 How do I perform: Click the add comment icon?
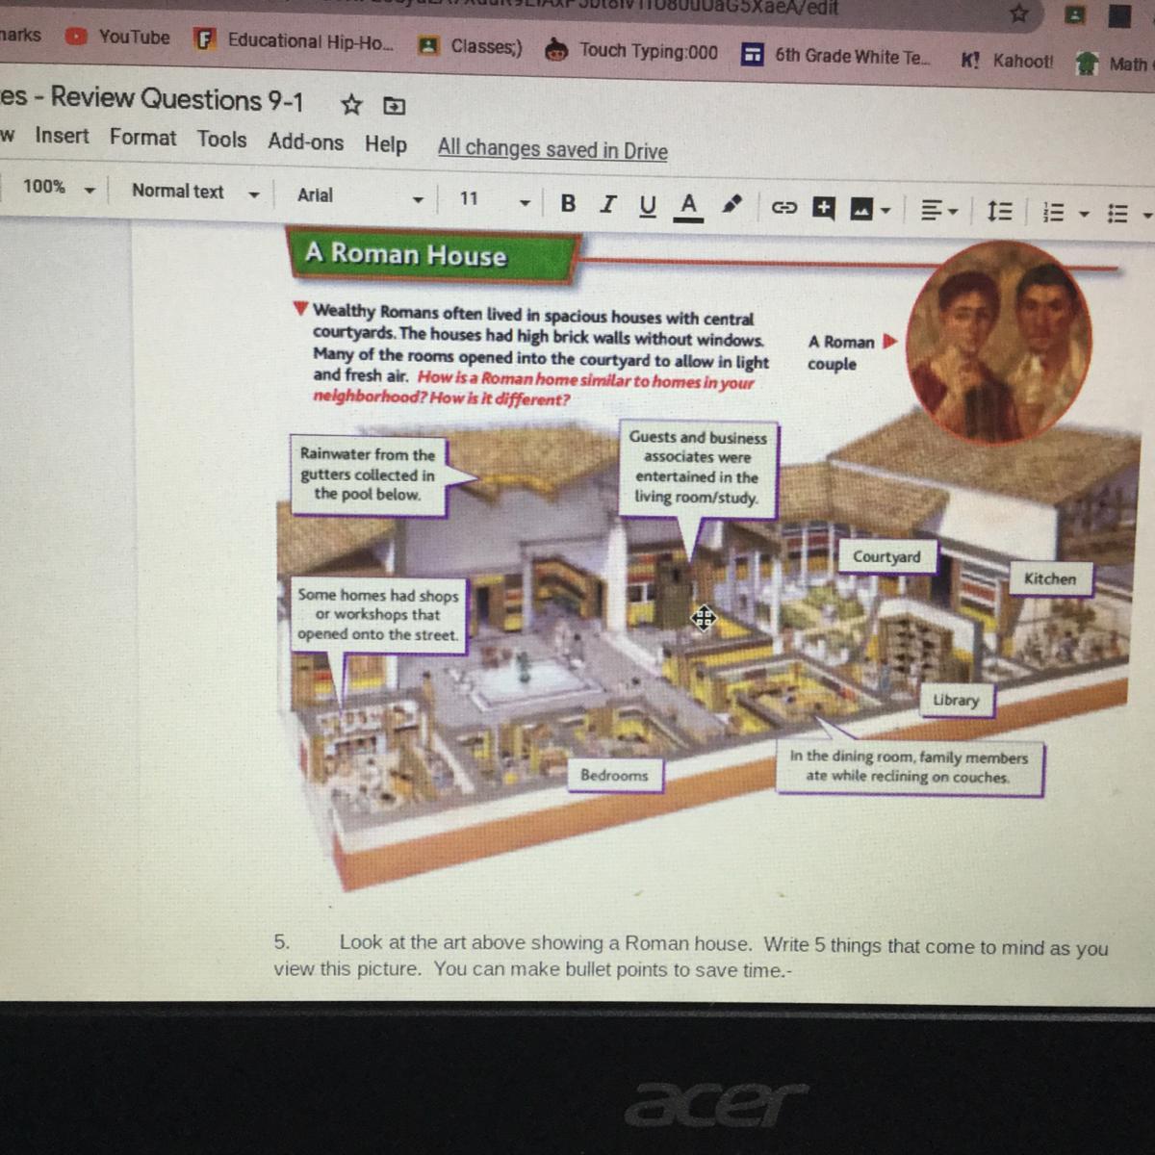pyautogui.click(x=824, y=208)
